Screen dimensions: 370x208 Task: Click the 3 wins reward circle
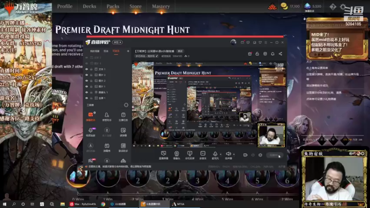[197, 176]
